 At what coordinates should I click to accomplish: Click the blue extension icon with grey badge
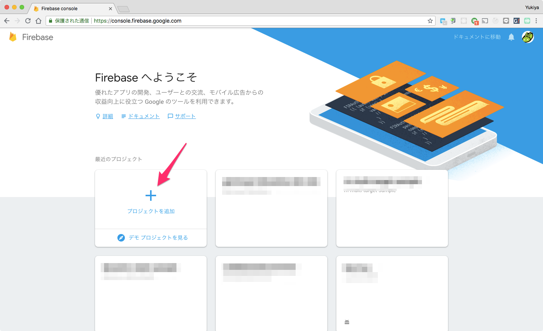click(443, 21)
